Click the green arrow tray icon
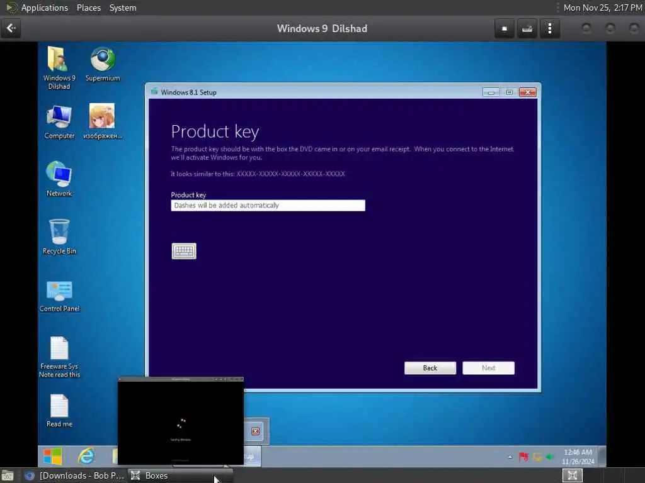Viewport: 645px width, 483px height. click(549, 457)
